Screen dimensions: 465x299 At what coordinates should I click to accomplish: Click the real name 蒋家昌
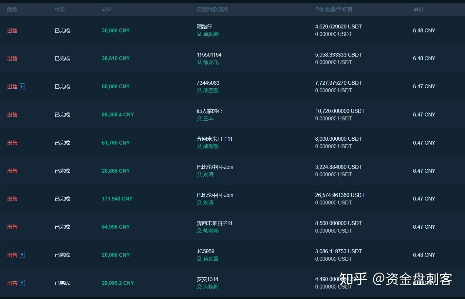[x=211, y=259]
